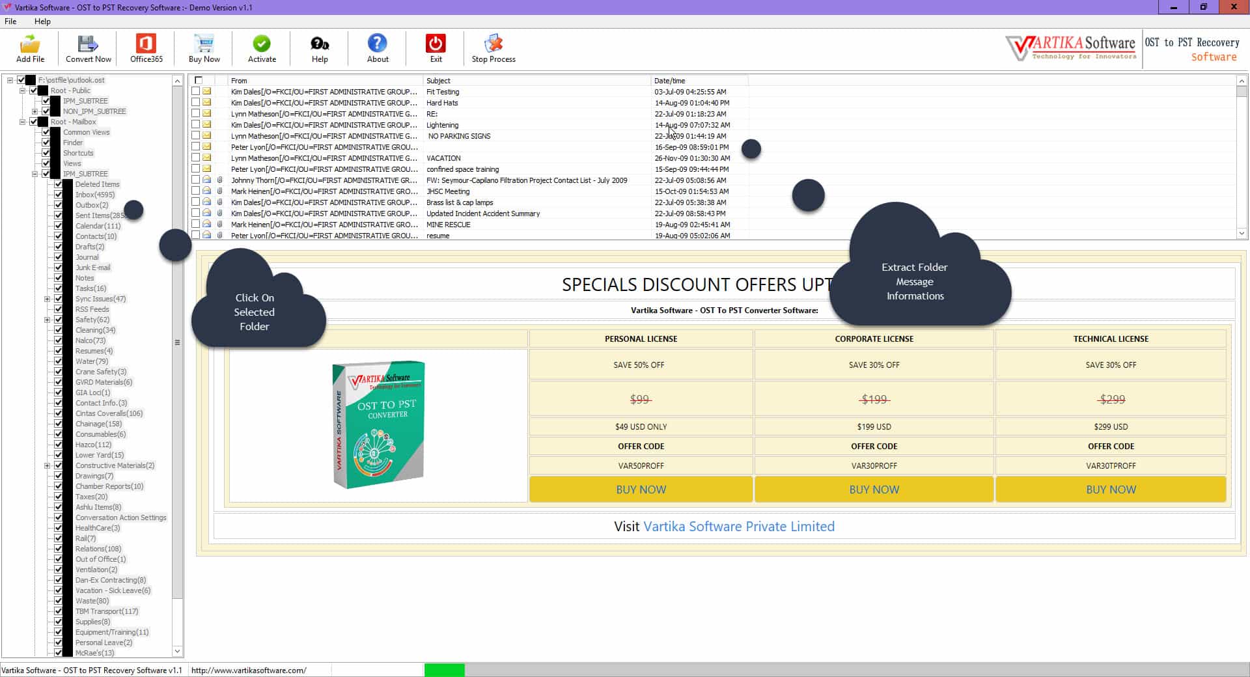Open the Help menu
The height and width of the screenshot is (677, 1250).
(42, 21)
